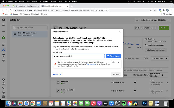Click the PageView event name
The height and width of the screenshot is (108, 174).
click(64, 81)
